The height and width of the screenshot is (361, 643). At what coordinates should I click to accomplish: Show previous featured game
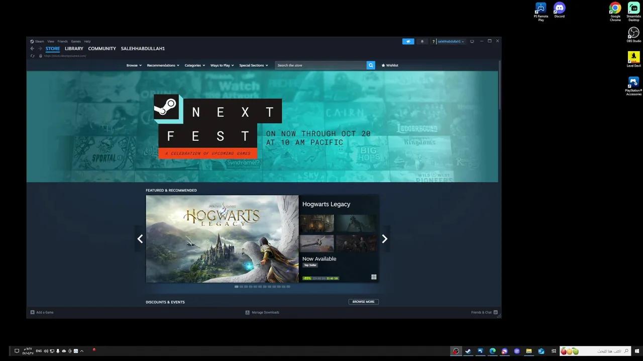pyautogui.click(x=140, y=239)
